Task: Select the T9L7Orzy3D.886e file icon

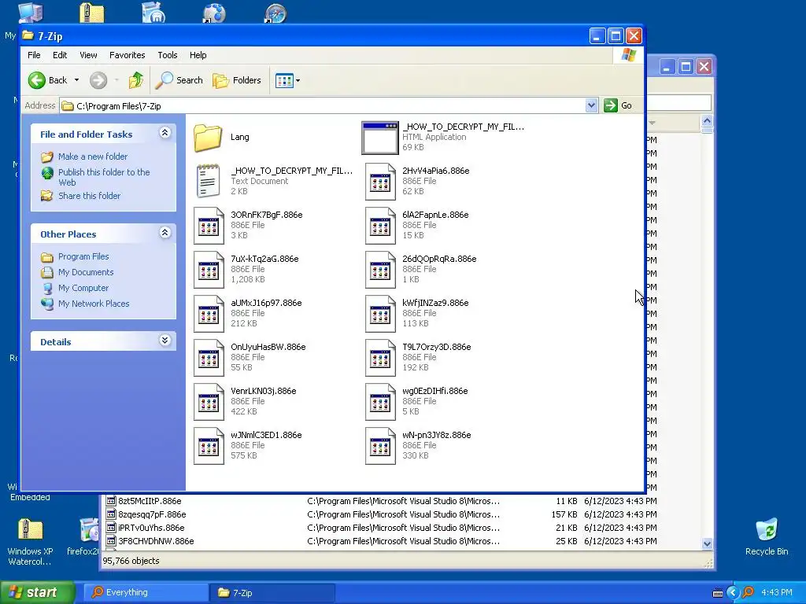Action: pos(380,358)
